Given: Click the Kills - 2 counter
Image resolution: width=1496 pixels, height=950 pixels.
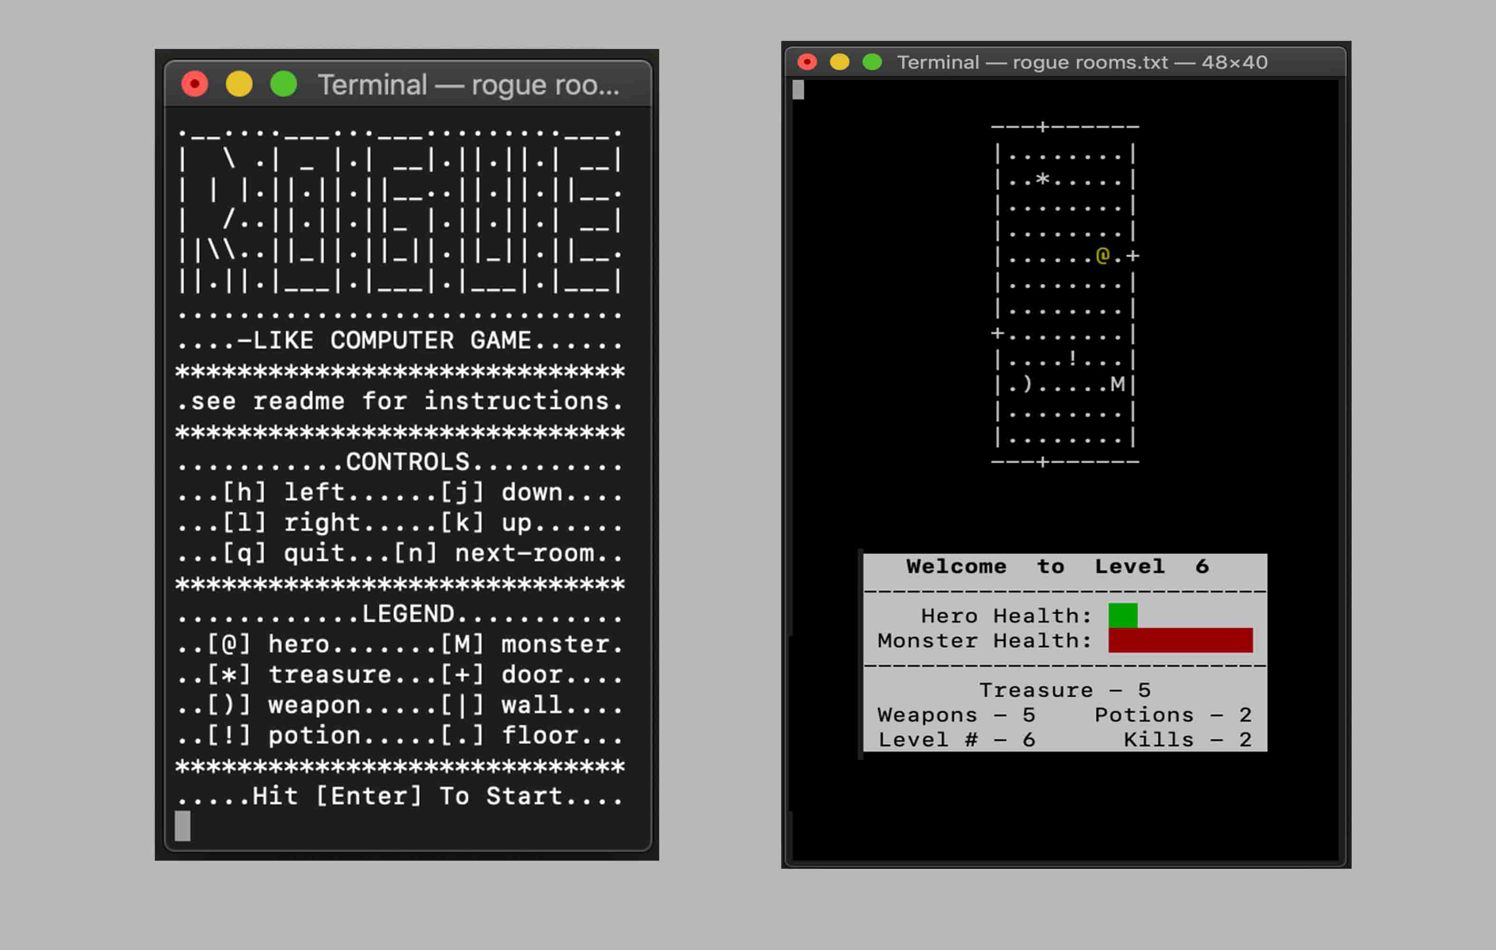Looking at the screenshot, I should tap(1187, 740).
